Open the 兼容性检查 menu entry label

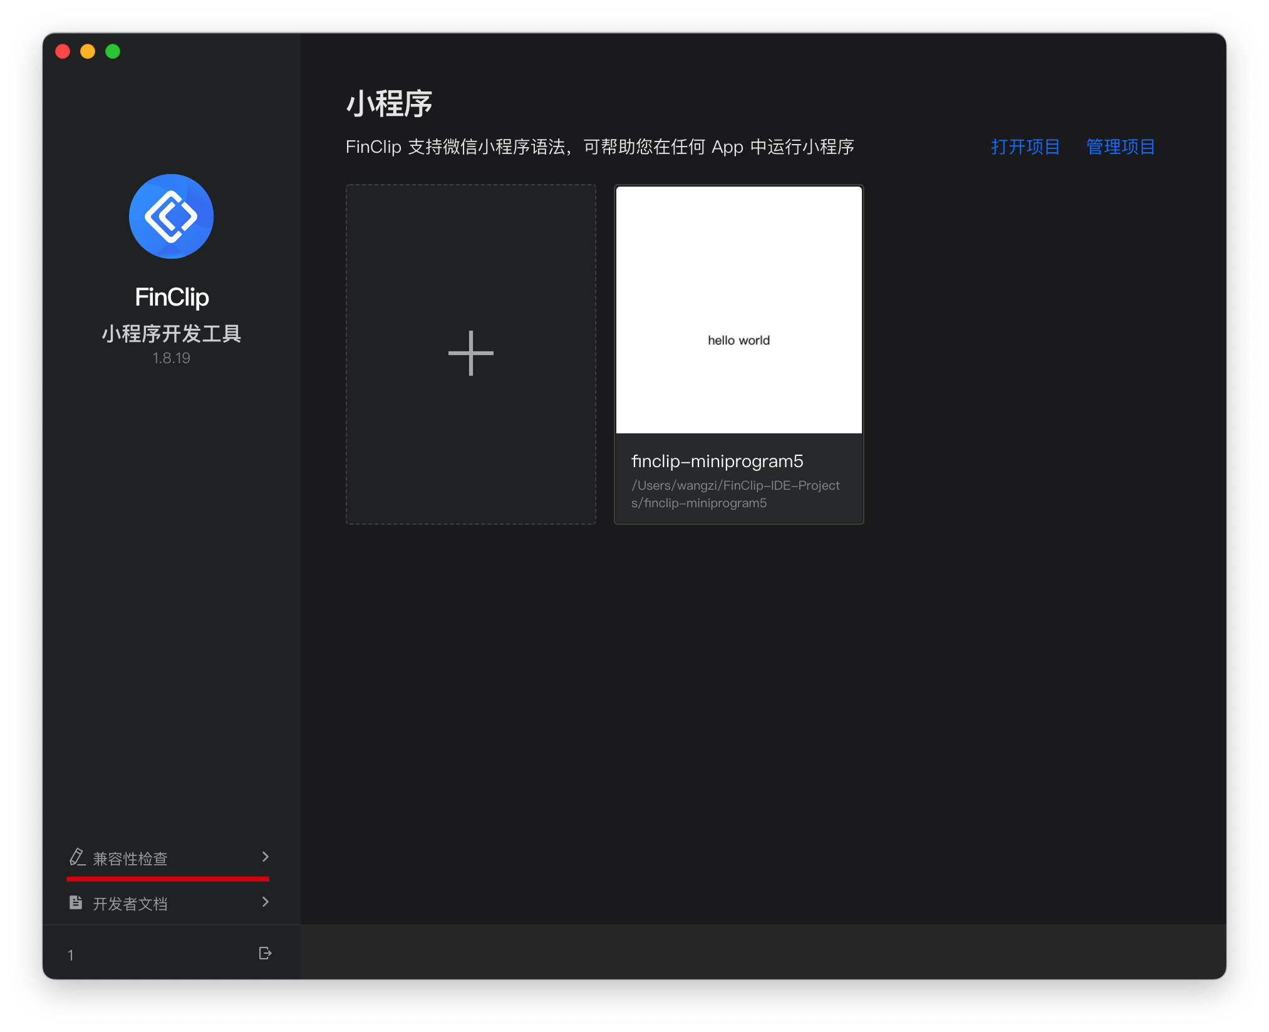pos(130,859)
